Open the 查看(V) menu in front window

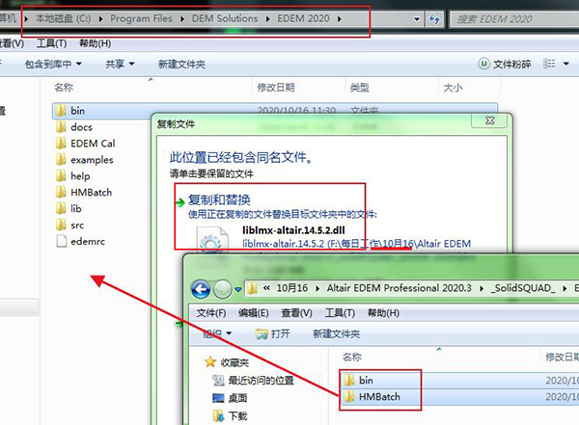pyautogui.click(x=297, y=313)
